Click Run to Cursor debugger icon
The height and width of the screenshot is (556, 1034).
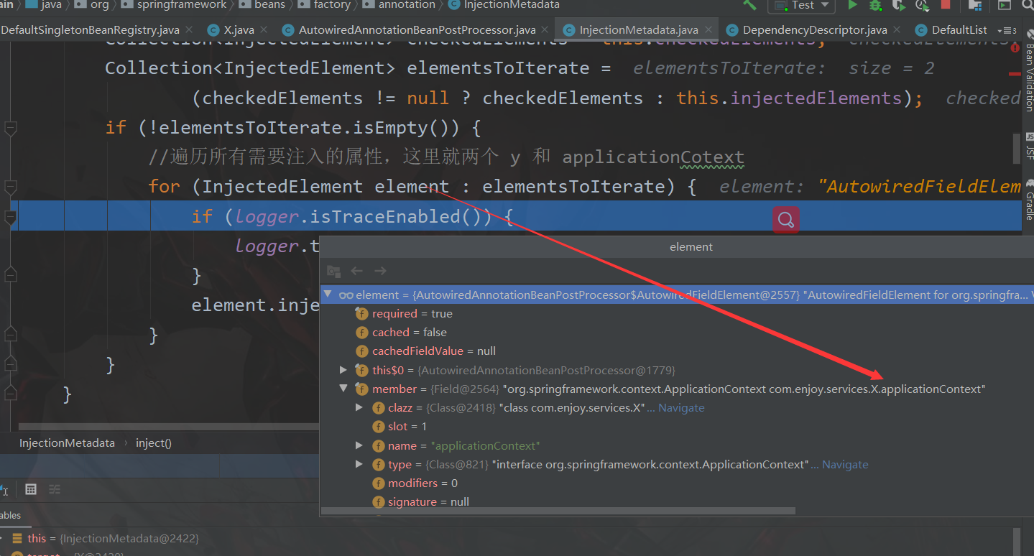[4, 490]
